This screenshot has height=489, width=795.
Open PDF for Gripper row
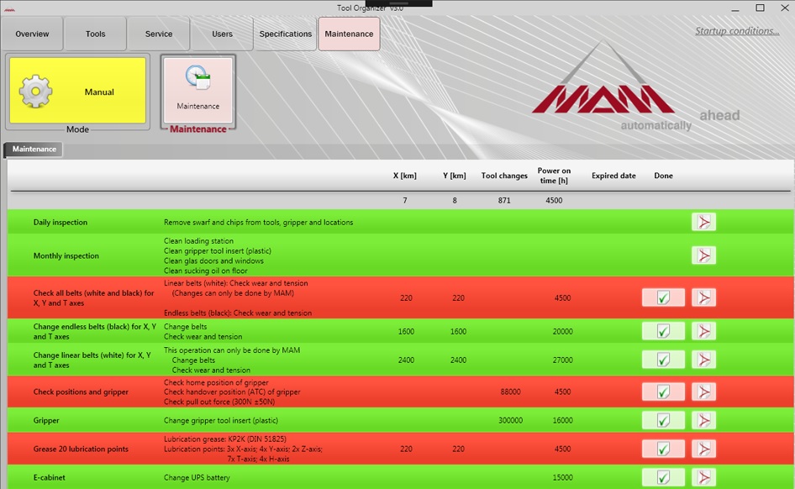coord(703,420)
